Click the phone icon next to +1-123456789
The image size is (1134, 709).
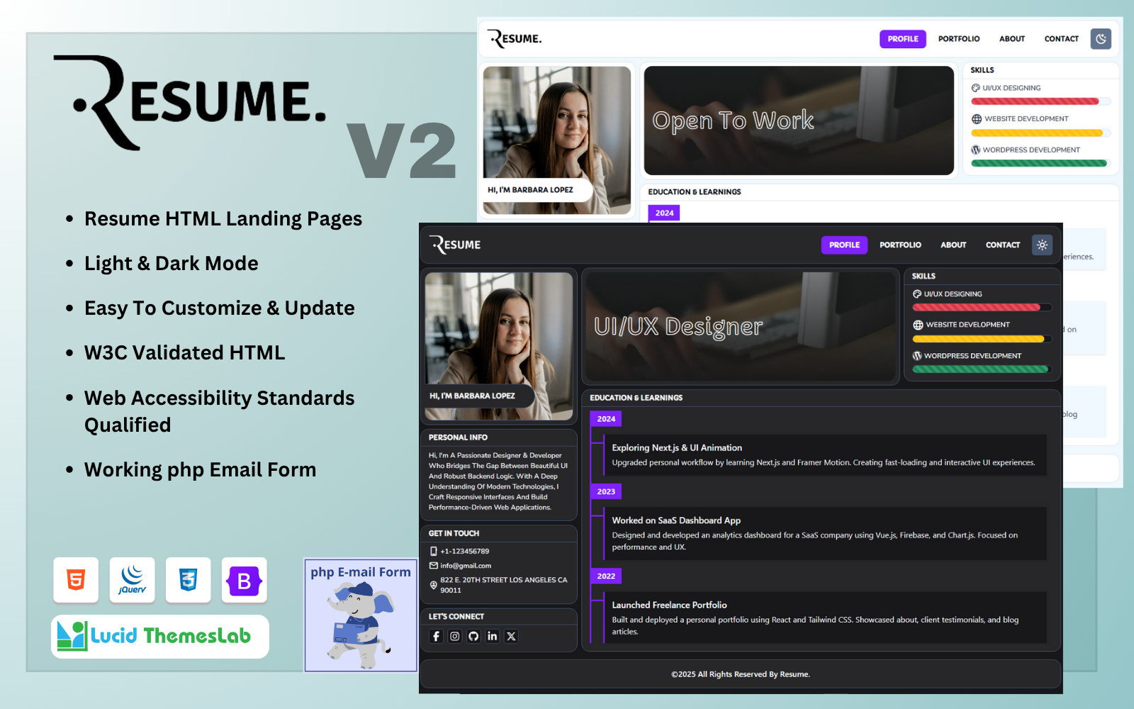[x=433, y=551]
